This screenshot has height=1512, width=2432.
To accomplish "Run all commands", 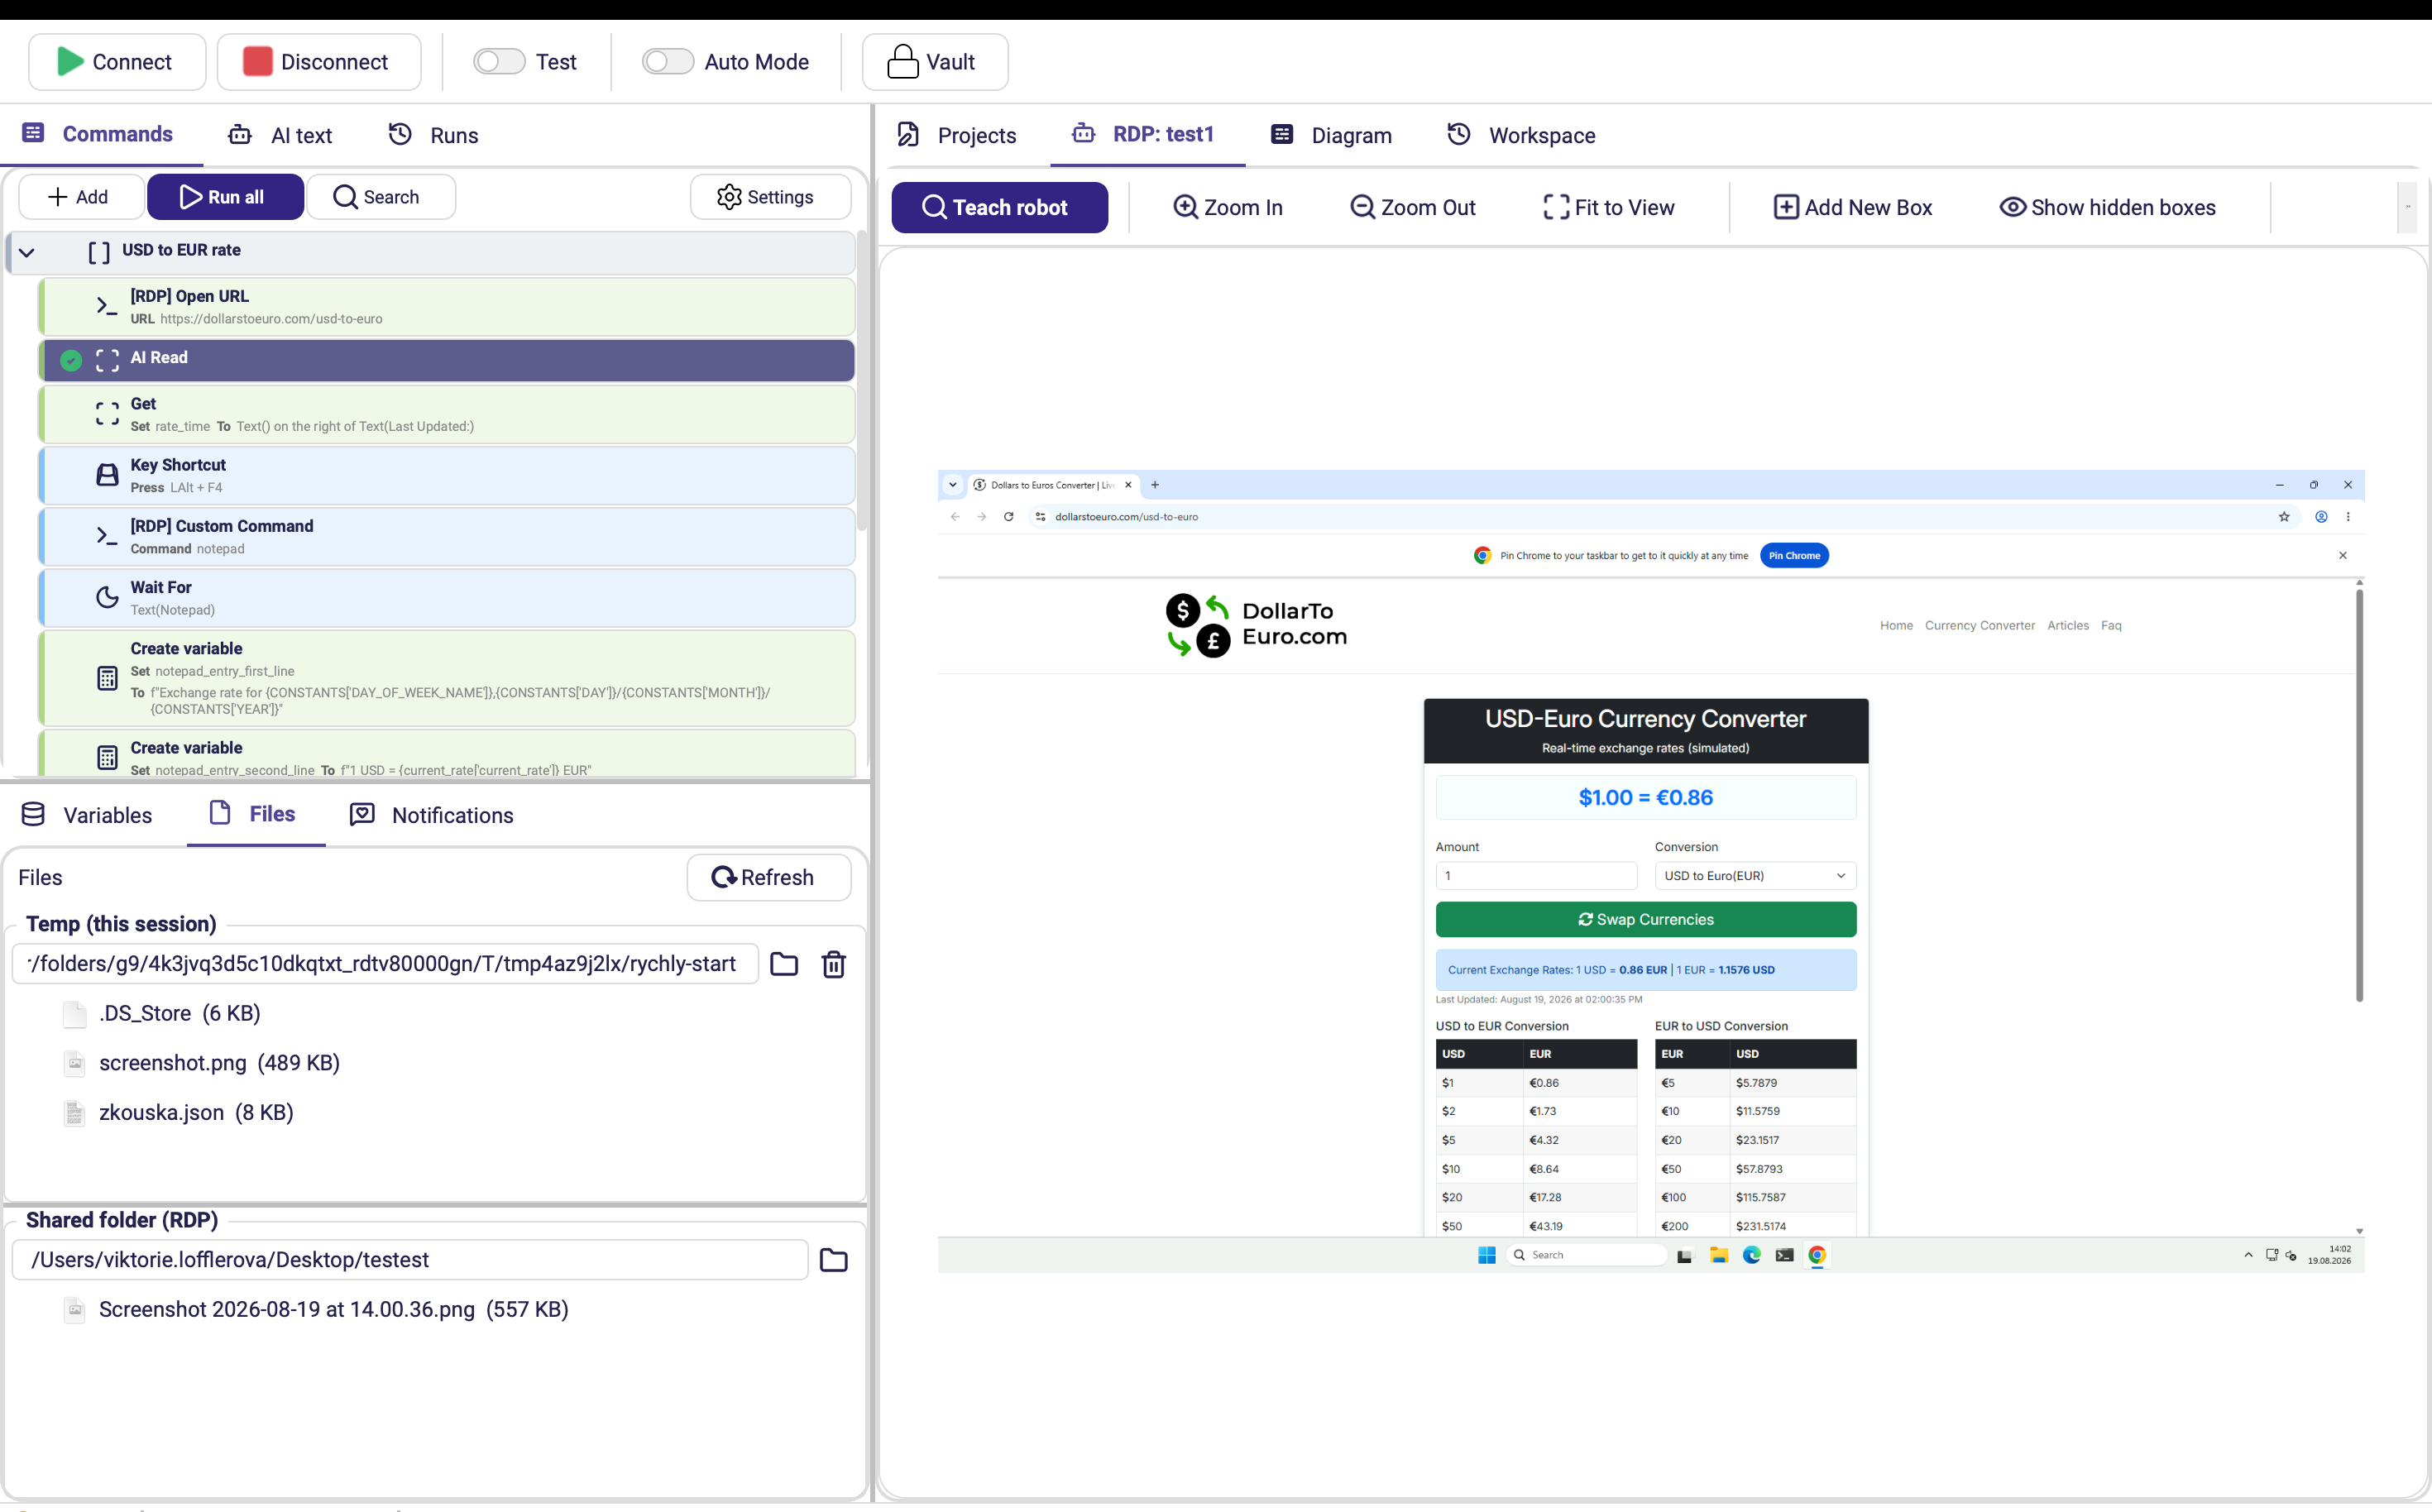I will click(225, 197).
